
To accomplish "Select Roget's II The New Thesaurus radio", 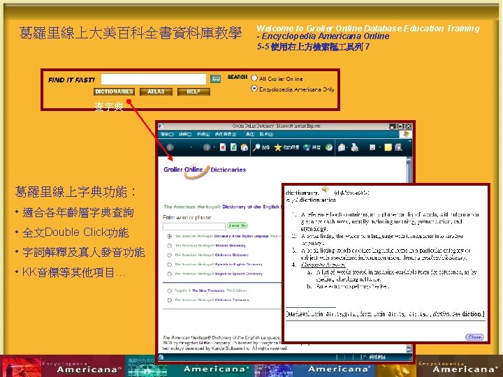I will tap(169, 290).
